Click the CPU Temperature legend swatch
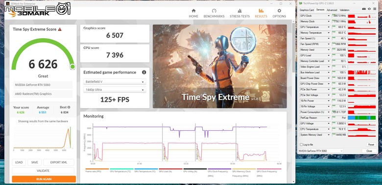The width and height of the screenshot is (382, 185). [121, 169]
